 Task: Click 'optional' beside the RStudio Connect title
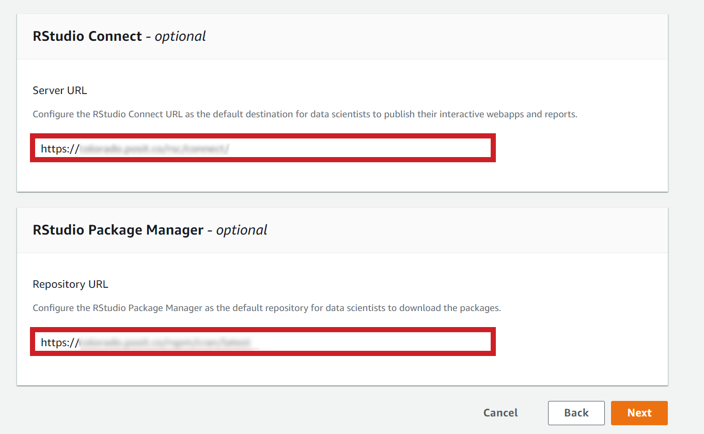[x=180, y=36]
